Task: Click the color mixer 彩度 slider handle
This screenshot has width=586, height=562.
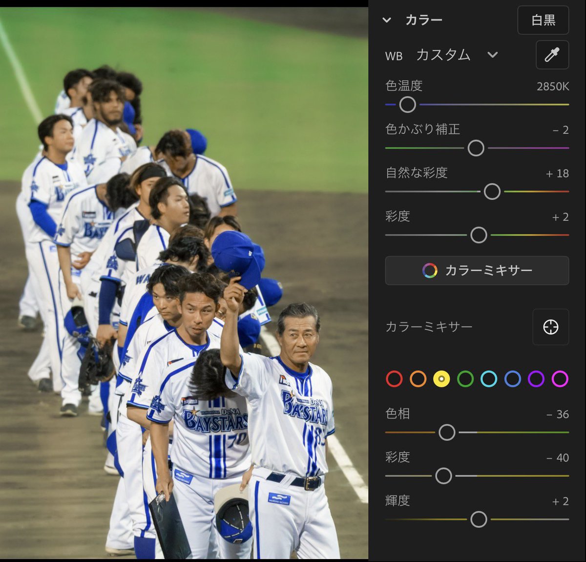Action: [x=443, y=476]
